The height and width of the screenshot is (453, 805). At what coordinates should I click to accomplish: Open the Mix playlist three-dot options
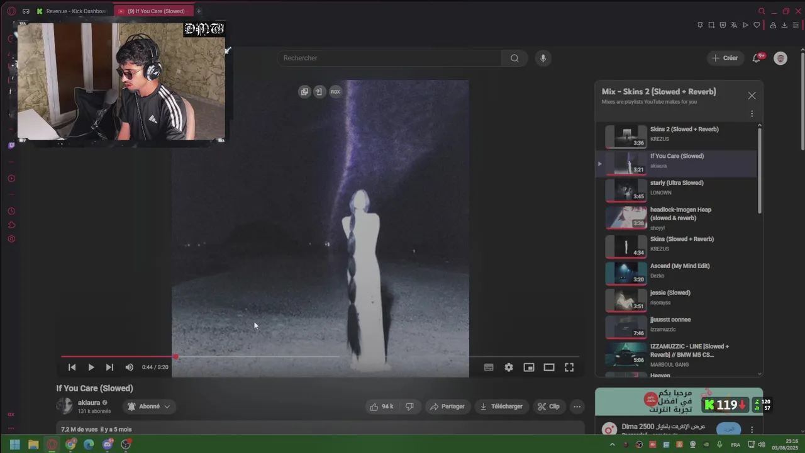(752, 114)
